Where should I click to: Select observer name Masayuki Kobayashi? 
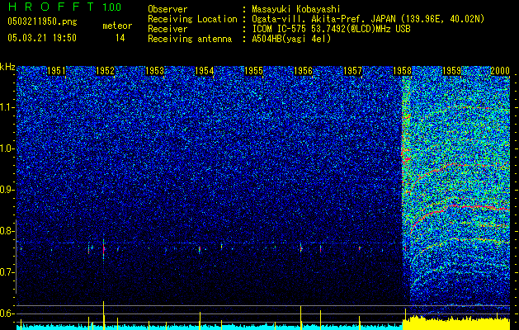[x=296, y=9]
